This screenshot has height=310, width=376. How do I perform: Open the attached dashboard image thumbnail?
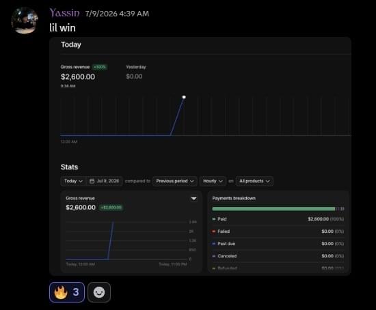point(200,156)
